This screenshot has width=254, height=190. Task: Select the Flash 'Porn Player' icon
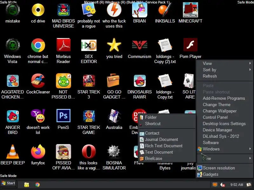click(x=190, y=45)
